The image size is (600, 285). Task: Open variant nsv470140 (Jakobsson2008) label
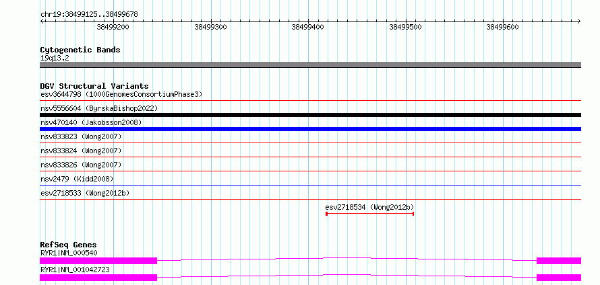coord(91,122)
